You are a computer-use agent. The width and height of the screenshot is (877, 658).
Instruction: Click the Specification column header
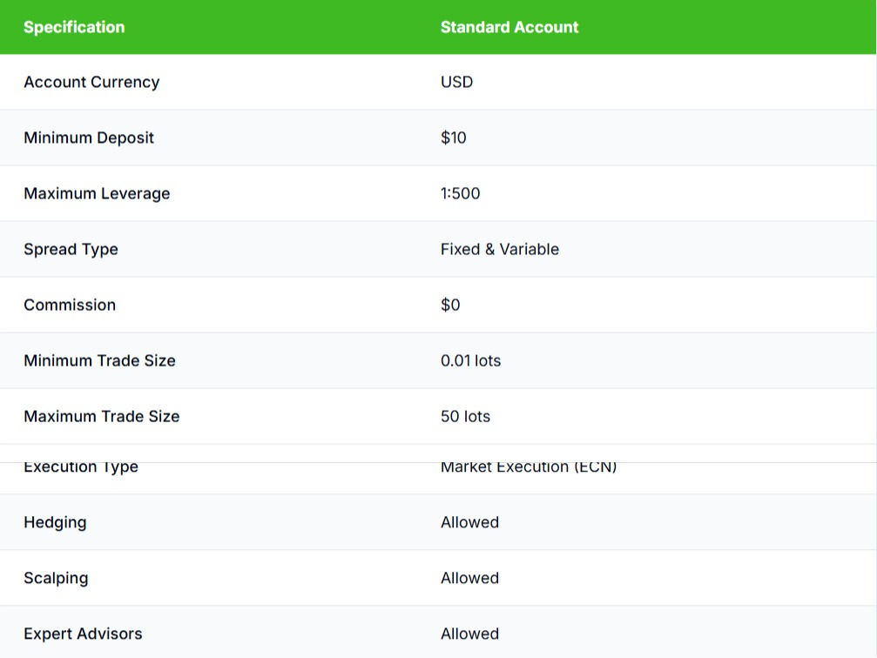pos(74,27)
